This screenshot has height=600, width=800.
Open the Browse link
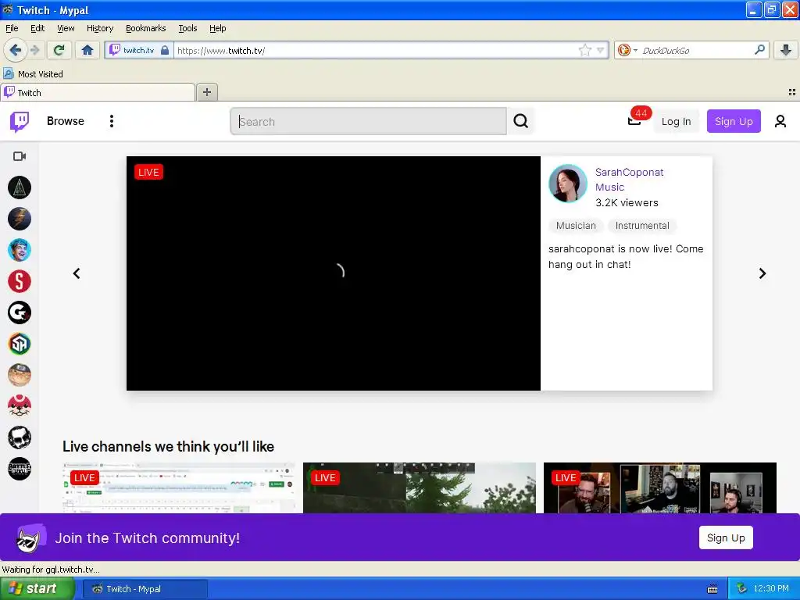coord(66,121)
